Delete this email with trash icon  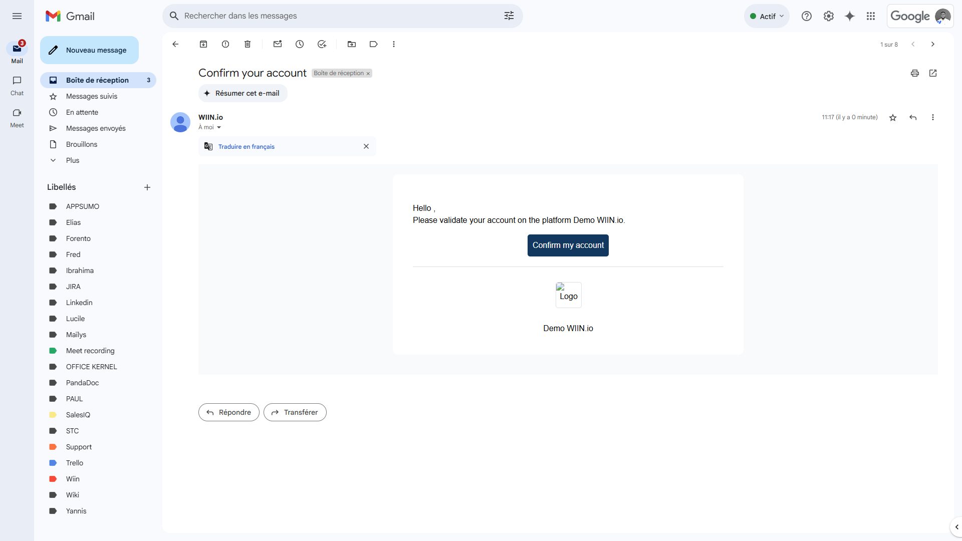pyautogui.click(x=248, y=44)
